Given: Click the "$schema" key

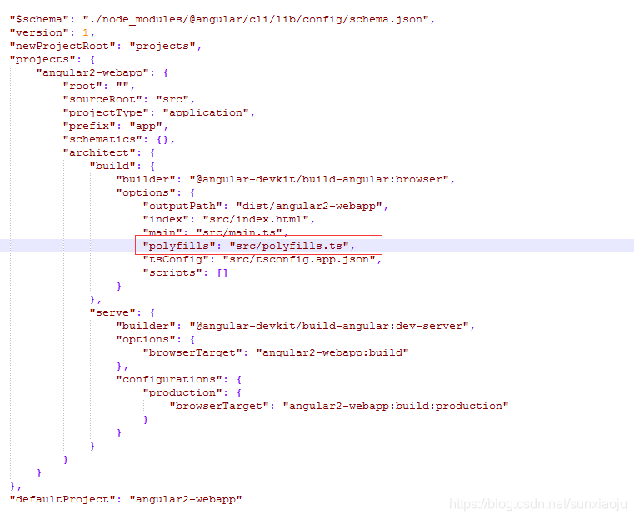Looking at the screenshot, I should (x=39, y=19).
